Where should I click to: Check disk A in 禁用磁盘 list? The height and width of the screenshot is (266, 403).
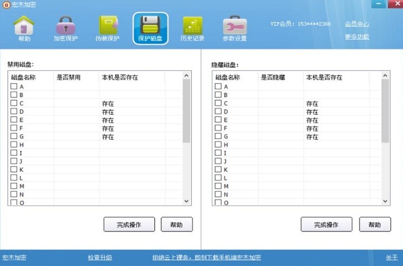click(x=14, y=87)
